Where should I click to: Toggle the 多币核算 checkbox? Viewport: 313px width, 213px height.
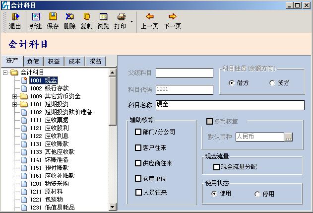pos(209,121)
